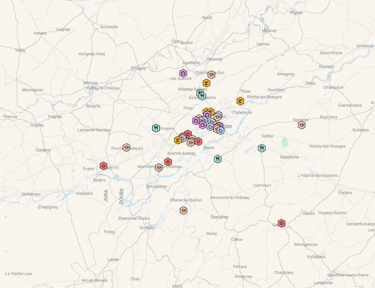
Task: Select the Naisey-les-Granges label
Action: pos(327,146)
